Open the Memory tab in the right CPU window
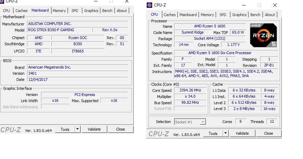303x159 pixels. coord(207,15)
